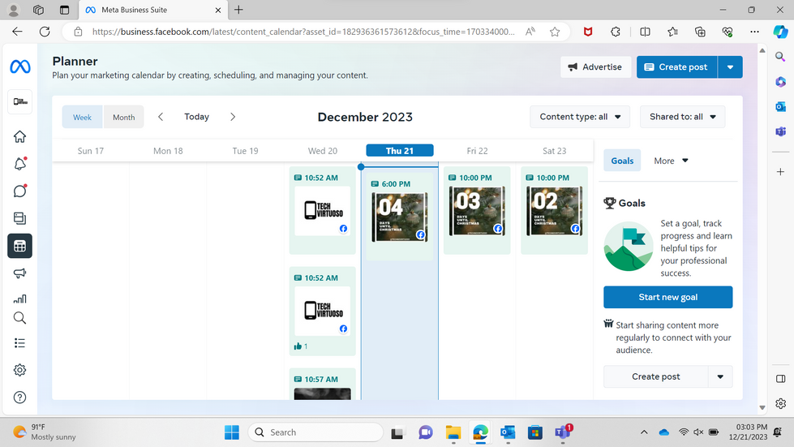Open Insights bar chart icon in sidebar
The width and height of the screenshot is (794, 447).
[19, 299]
